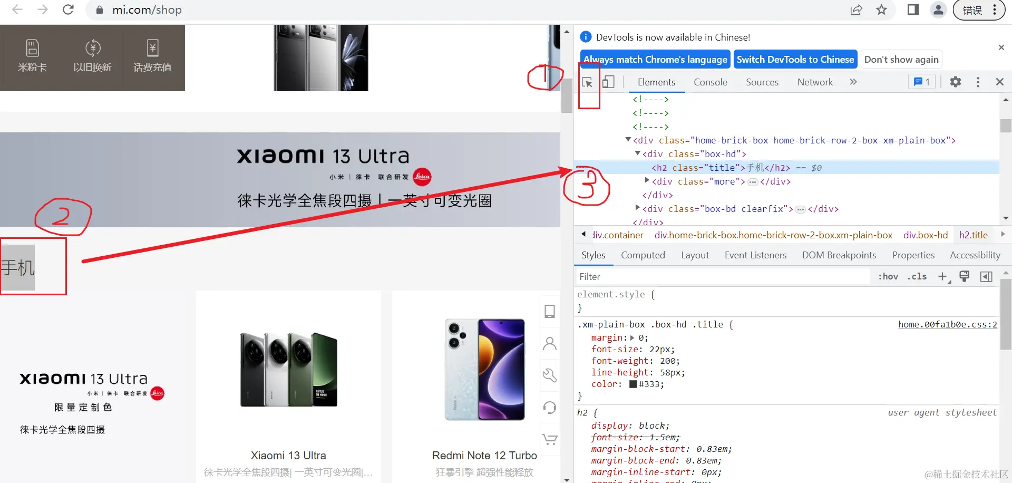Click h2.title in the breadcrumb trail

(x=974, y=235)
